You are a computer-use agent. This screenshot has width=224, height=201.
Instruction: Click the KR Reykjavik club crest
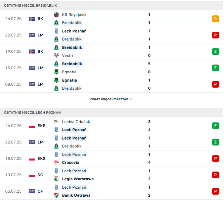(x=56, y=15)
